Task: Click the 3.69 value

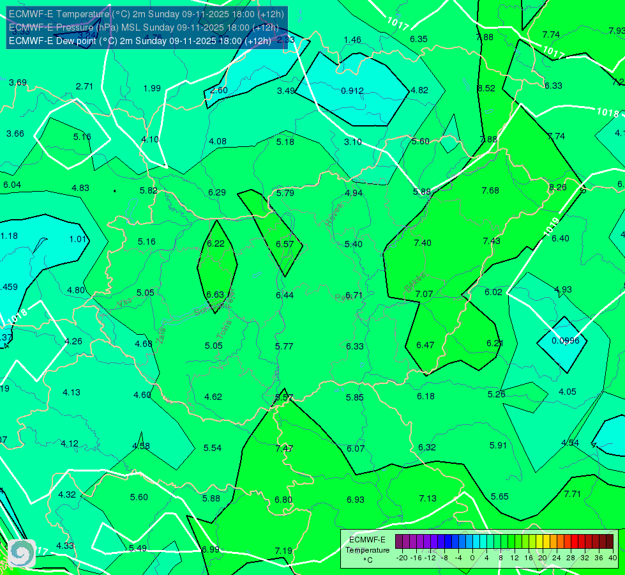Action: click(x=18, y=82)
